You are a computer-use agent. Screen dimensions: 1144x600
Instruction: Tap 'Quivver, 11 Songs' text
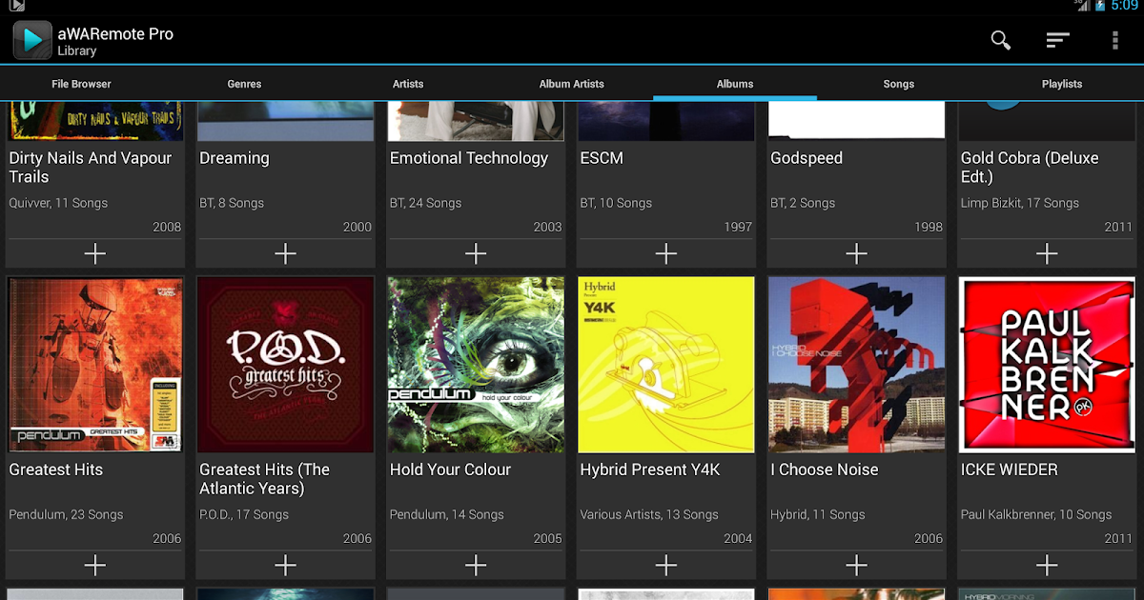click(x=58, y=203)
